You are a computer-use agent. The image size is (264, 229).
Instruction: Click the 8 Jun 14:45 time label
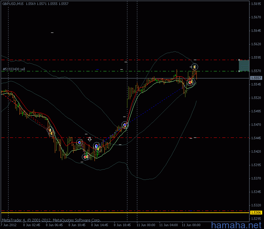(100, 225)
